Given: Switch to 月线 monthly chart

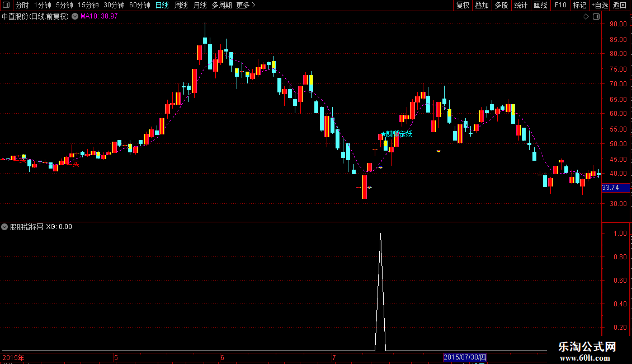Looking at the screenshot, I should click(x=200, y=5).
